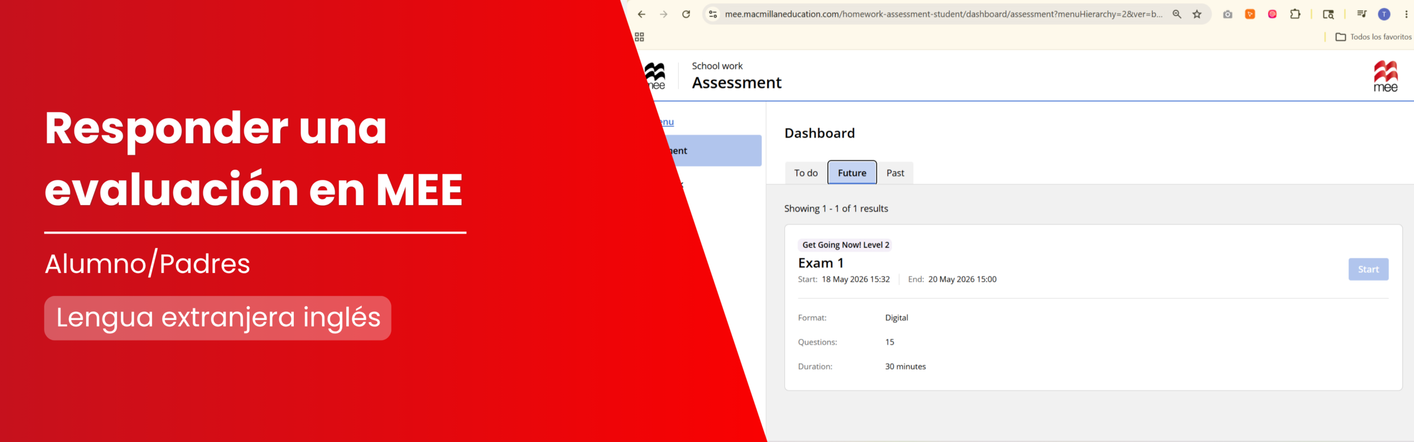
Task: Open the Todos los favoritos folder
Action: [1373, 37]
